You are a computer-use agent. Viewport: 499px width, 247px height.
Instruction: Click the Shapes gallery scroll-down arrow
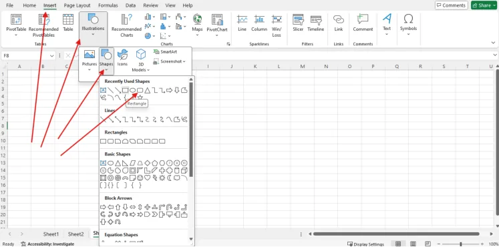point(191,239)
